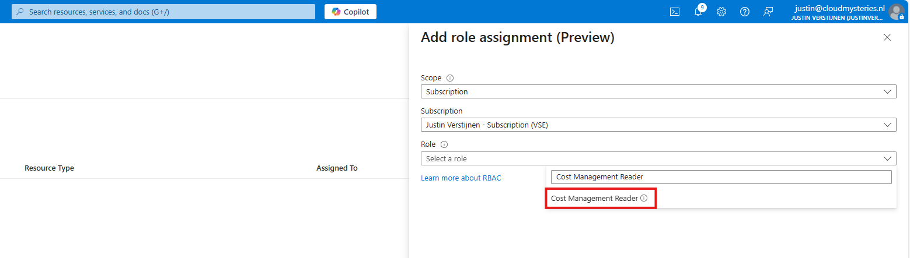This screenshot has width=910, height=258.
Task: Expand the Subscription dropdown
Action: coord(658,125)
